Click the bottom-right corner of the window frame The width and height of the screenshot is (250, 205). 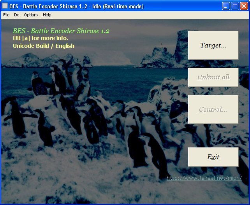click(x=248, y=203)
